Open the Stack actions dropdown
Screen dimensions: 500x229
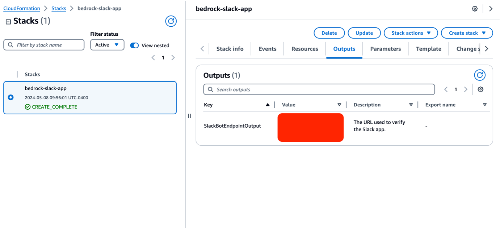tap(411, 33)
